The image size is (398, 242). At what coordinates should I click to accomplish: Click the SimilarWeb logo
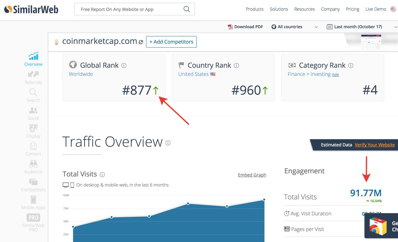tap(31, 9)
